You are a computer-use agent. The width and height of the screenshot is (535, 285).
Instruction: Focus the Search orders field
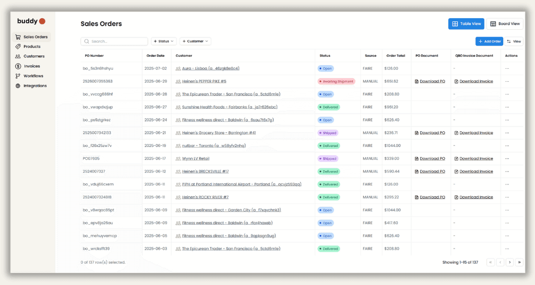tap(114, 41)
